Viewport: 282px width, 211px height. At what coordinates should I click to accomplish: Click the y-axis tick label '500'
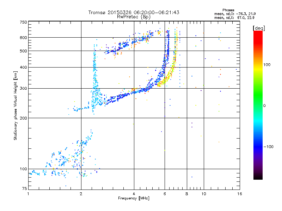click(23, 51)
